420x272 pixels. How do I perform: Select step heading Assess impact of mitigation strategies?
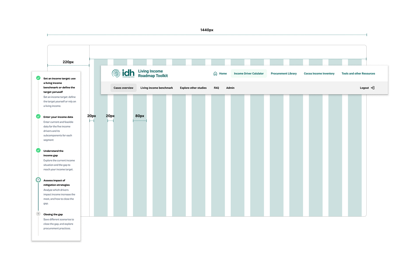point(57,183)
